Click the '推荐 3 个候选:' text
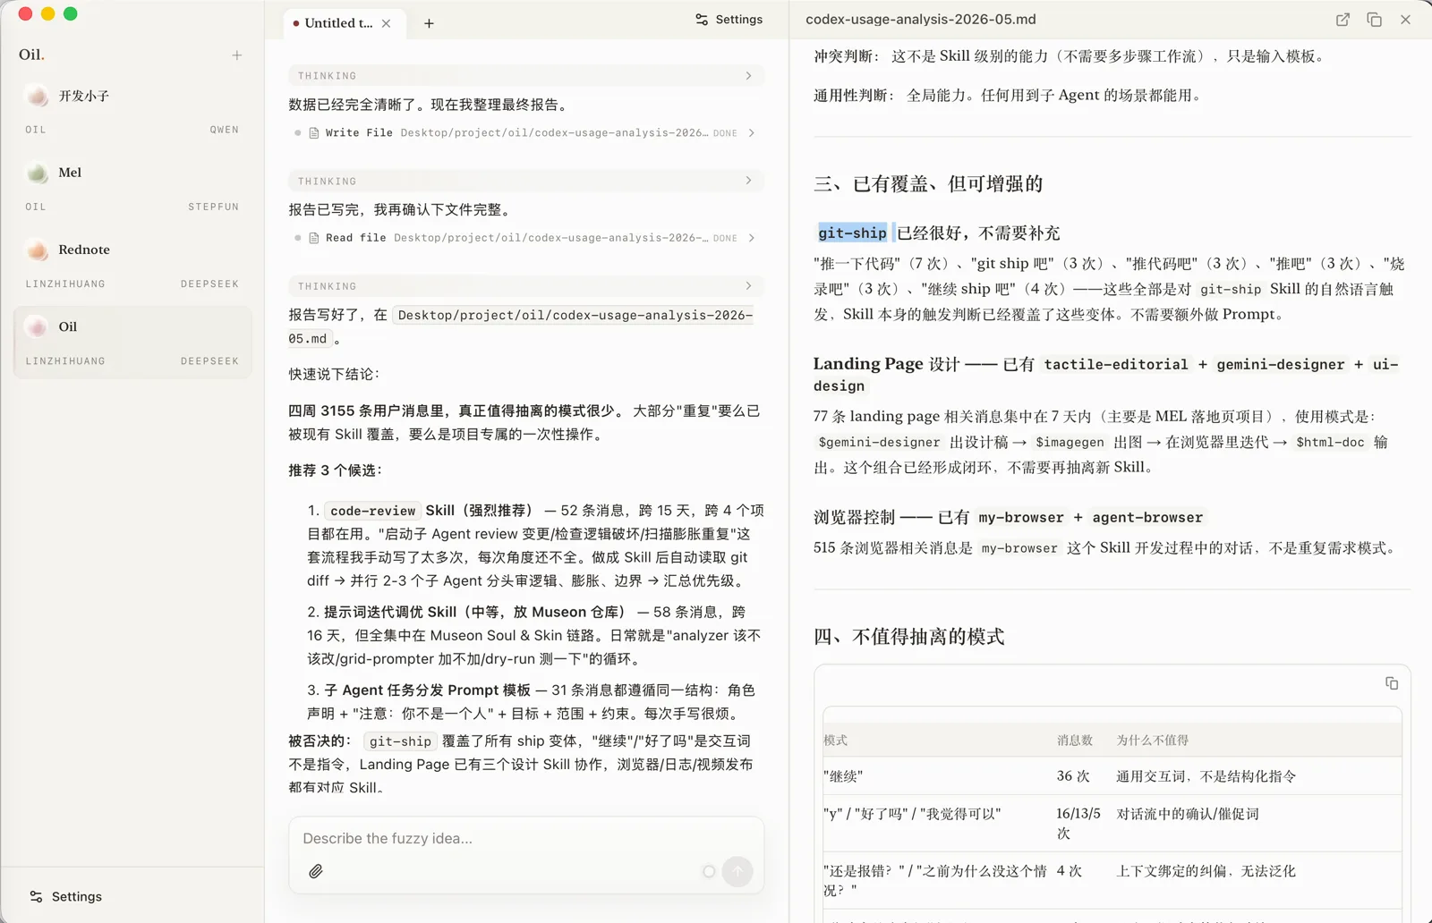 335,470
